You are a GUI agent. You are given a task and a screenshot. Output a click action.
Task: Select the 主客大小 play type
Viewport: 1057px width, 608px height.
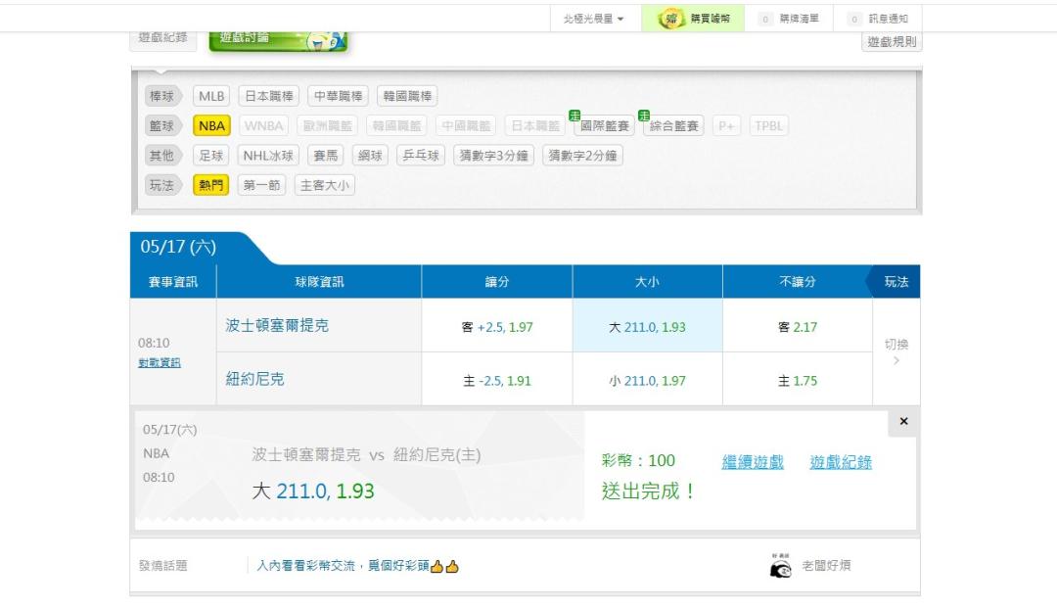[x=324, y=185]
